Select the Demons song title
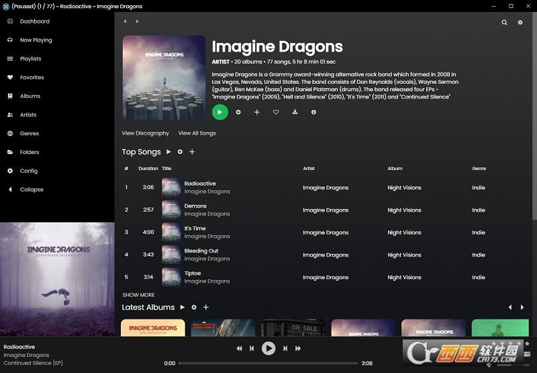Screen dimensions: 537x373 [195, 206]
